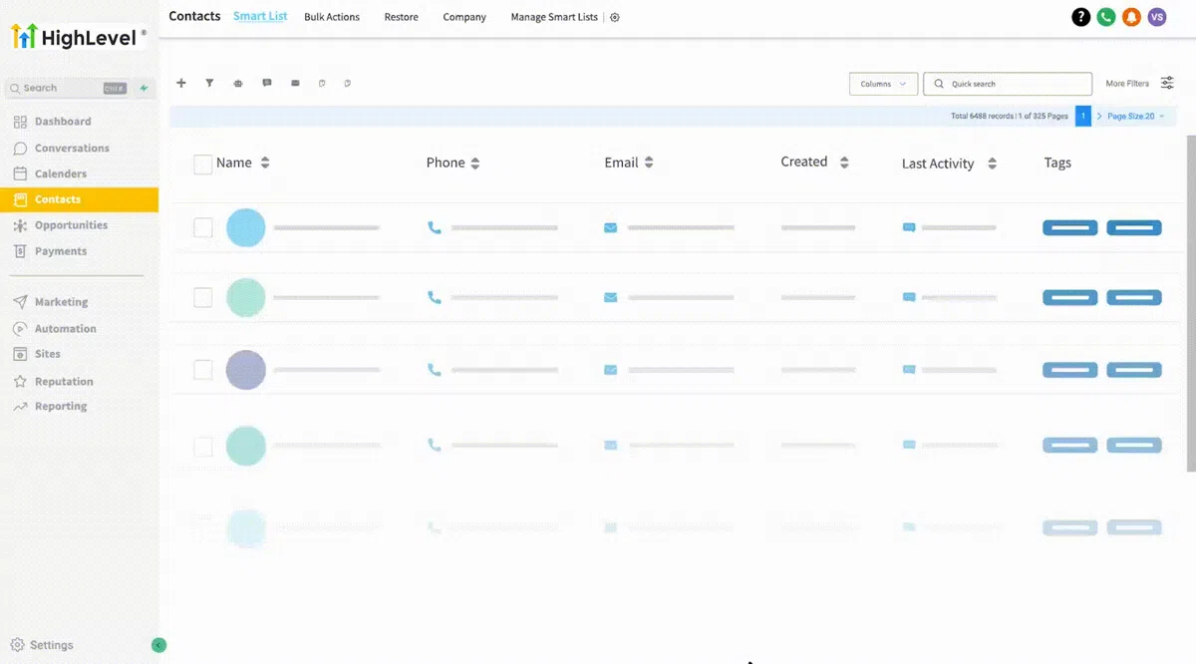Open Manage Smart Lists

point(553,17)
